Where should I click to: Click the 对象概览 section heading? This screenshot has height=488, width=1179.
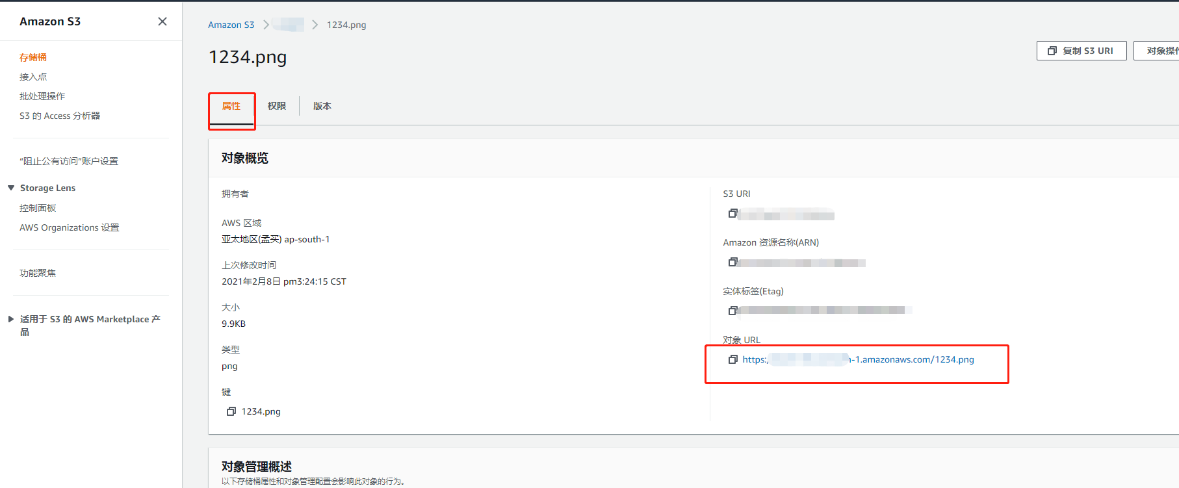[x=245, y=158]
